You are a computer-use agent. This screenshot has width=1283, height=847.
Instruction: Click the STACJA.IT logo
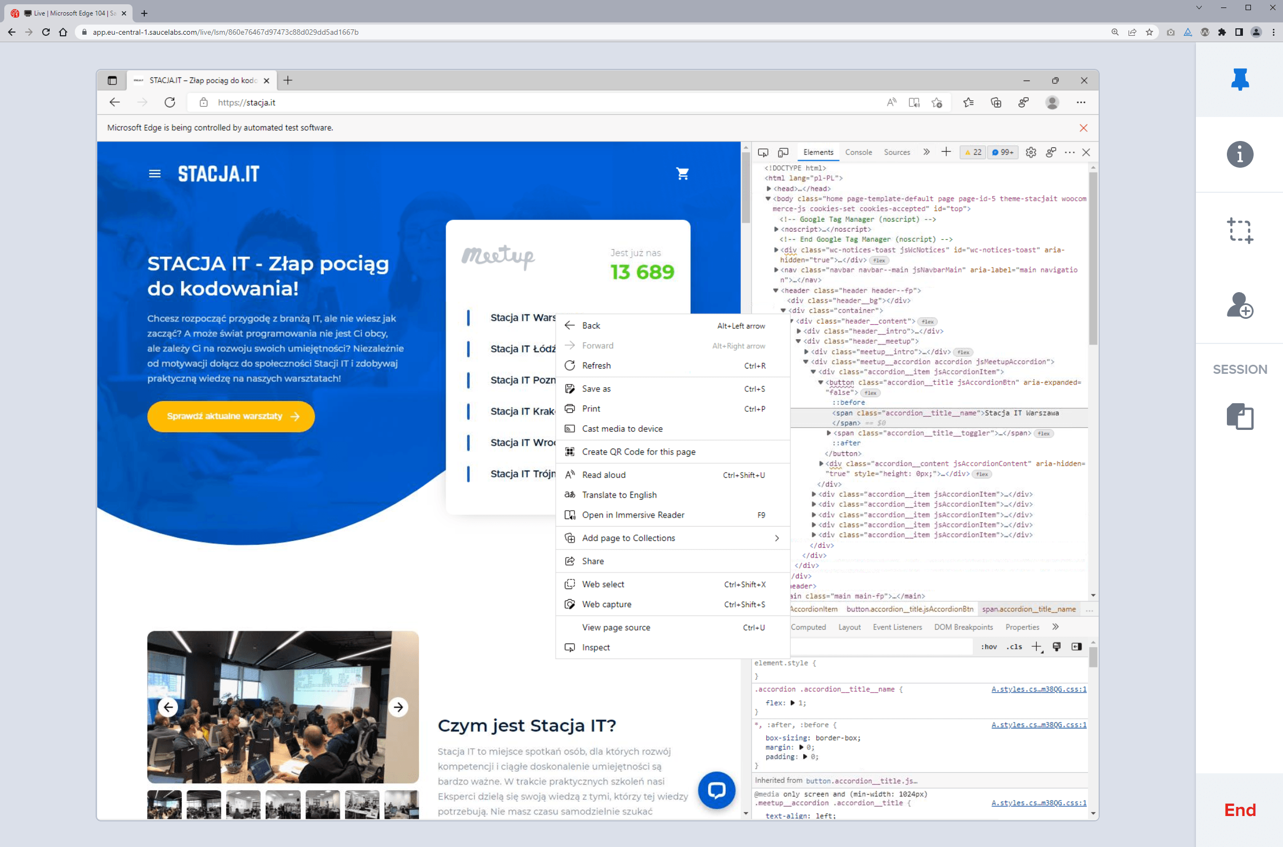pyautogui.click(x=219, y=174)
